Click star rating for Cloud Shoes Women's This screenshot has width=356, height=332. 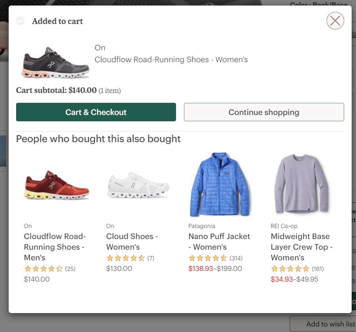click(126, 258)
